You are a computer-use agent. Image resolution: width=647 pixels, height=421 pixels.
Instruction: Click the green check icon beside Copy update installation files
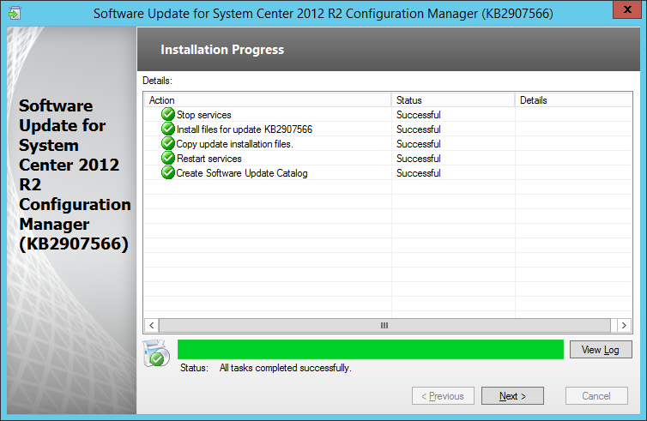tap(168, 143)
